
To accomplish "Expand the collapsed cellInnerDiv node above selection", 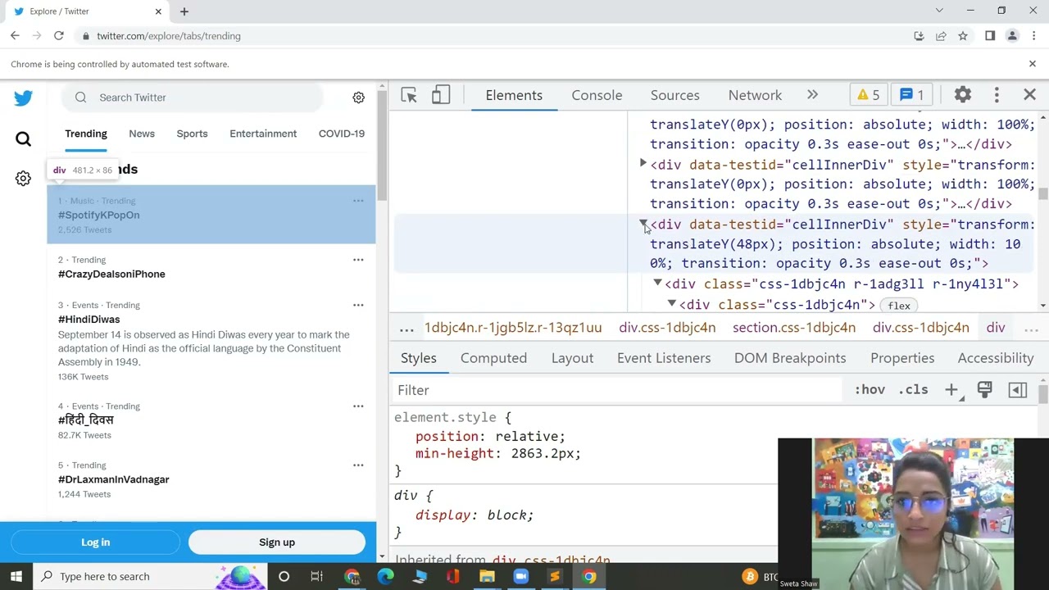I will 643,164.
